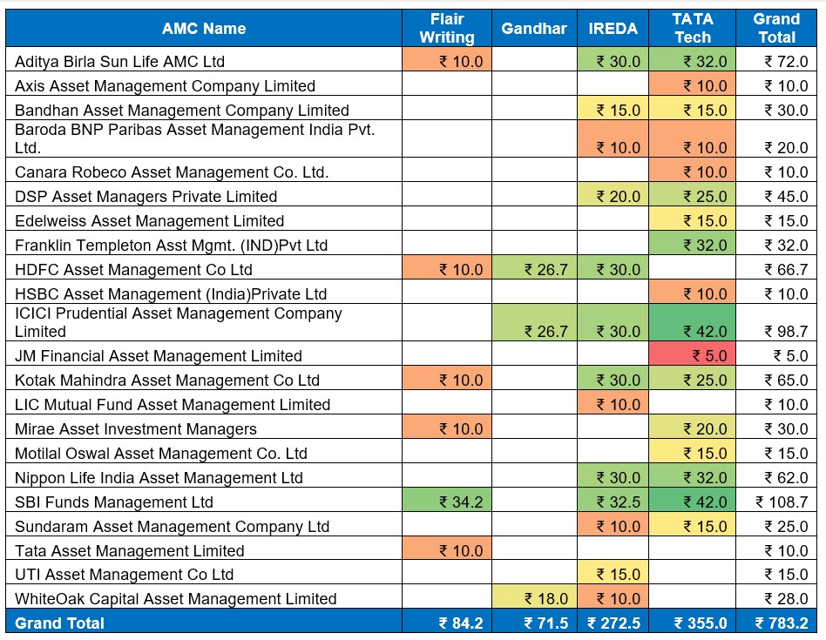This screenshot has width=826, height=640.
Task: Click the IREDA column header
Action: pyautogui.click(x=613, y=29)
